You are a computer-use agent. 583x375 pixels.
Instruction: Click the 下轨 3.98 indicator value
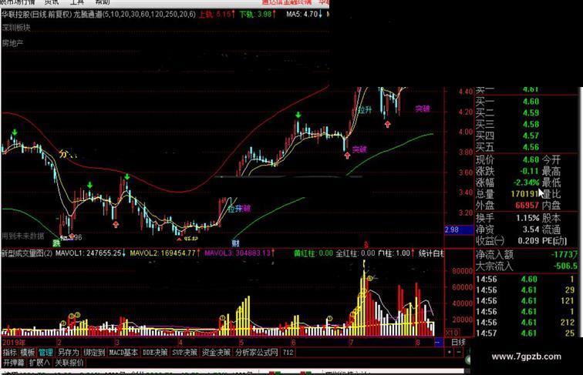click(258, 15)
